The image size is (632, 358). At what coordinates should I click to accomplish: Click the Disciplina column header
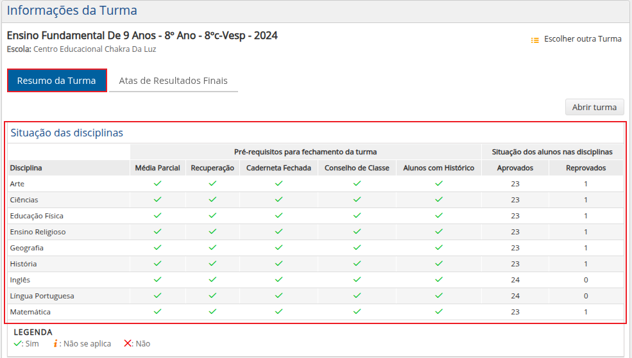pyautogui.click(x=26, y=168)
